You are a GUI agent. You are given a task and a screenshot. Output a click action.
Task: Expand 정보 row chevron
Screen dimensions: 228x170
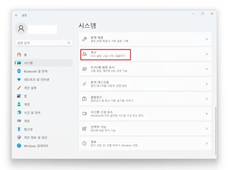(207, 144)
